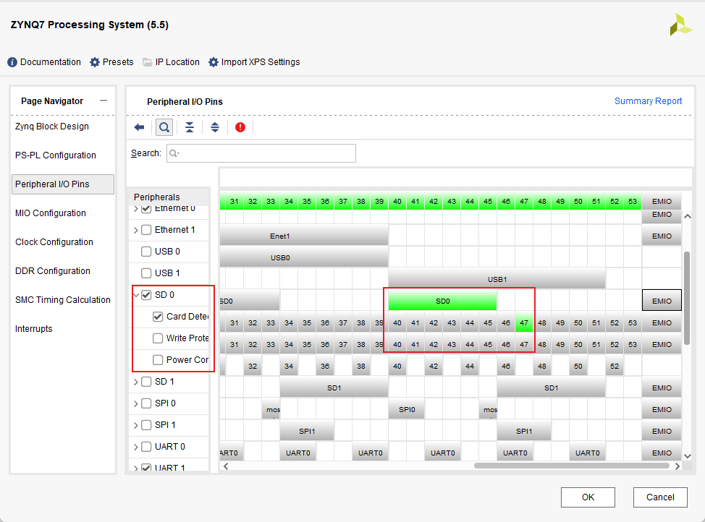Toggle the search magnifier toolbar icon

(164, 127)
